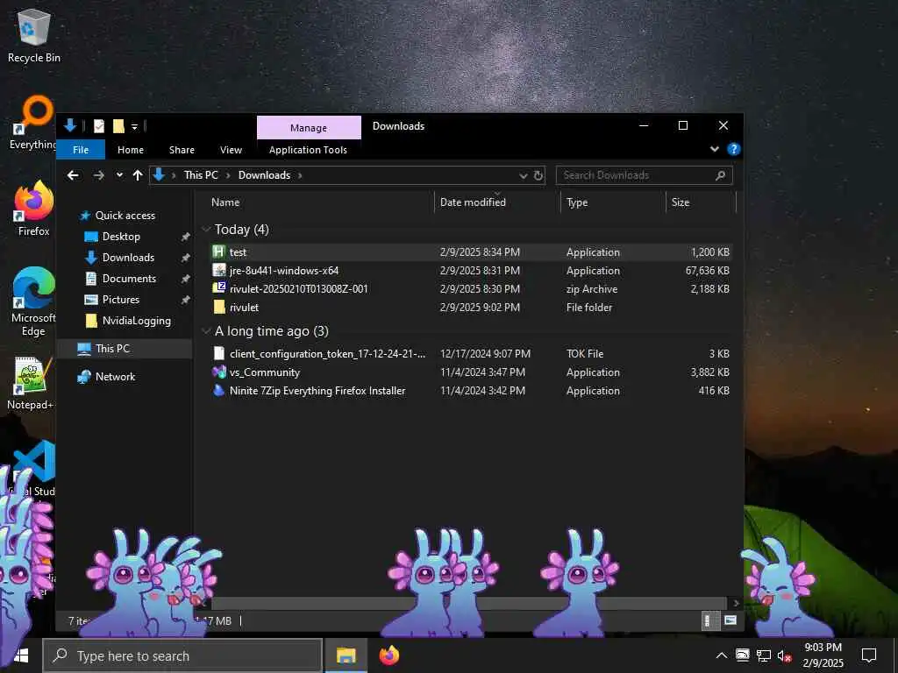The height and width of the screenshot is (673, 898).
Task: Click the rivulet folder icon in file list
Action: [218, 308]
